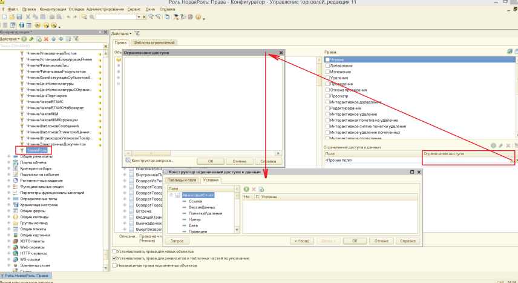This screenshot has height=283, width=518.
Task: Click the pencil edit icon in Configuration panel
Action: coord(31,39)
